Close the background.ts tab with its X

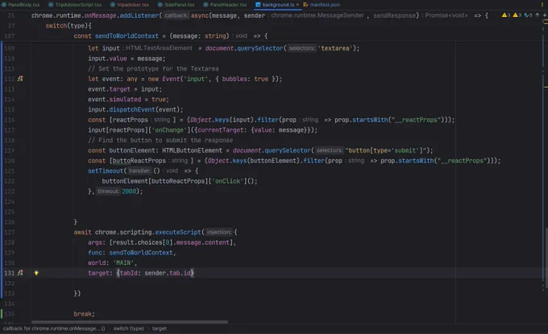pos(297,5)
